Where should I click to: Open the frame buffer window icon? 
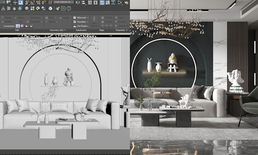click(63, 8)
